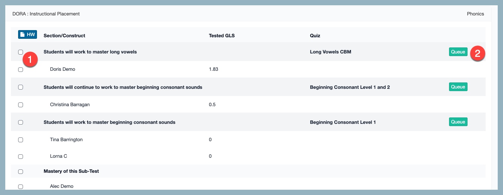Image resolution: width=503 pixels, height=195 pixels.
Task: Check the long vowels section checkbox
Action: coord(21,52)
